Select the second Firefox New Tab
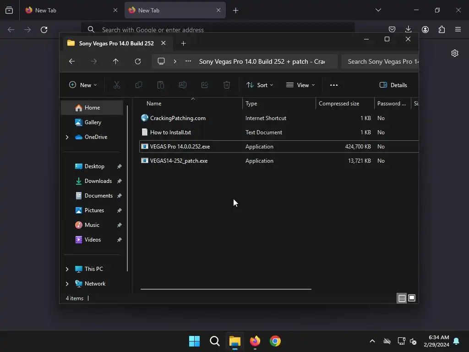Screen dimensions: 469x352 pos(175,10)
